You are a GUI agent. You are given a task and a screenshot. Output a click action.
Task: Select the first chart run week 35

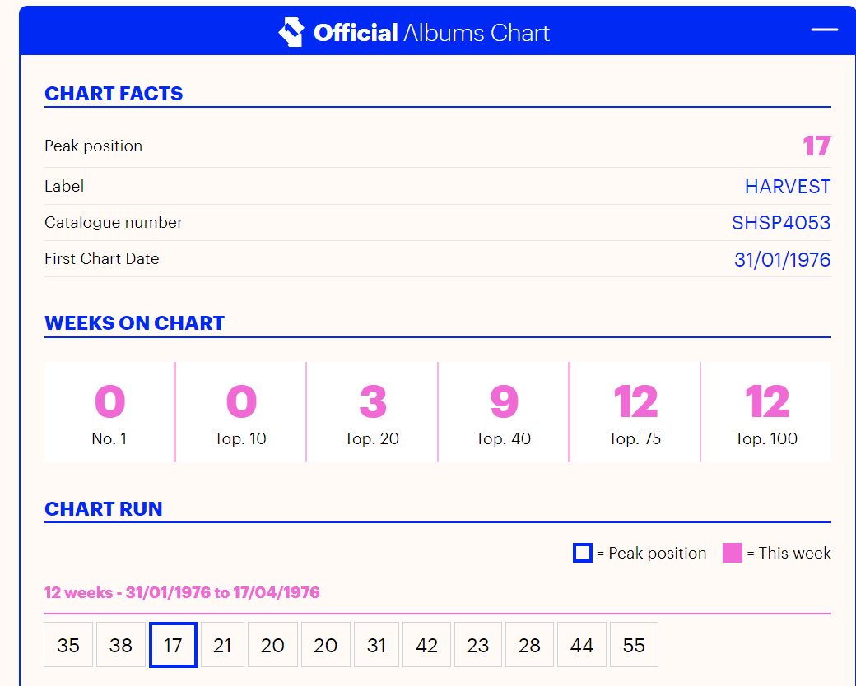pyautogui.click(x=68, y=645)
